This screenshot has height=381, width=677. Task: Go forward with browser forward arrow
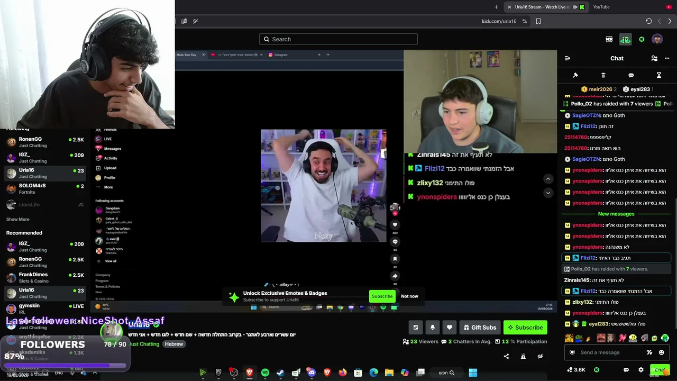(670, 21)
